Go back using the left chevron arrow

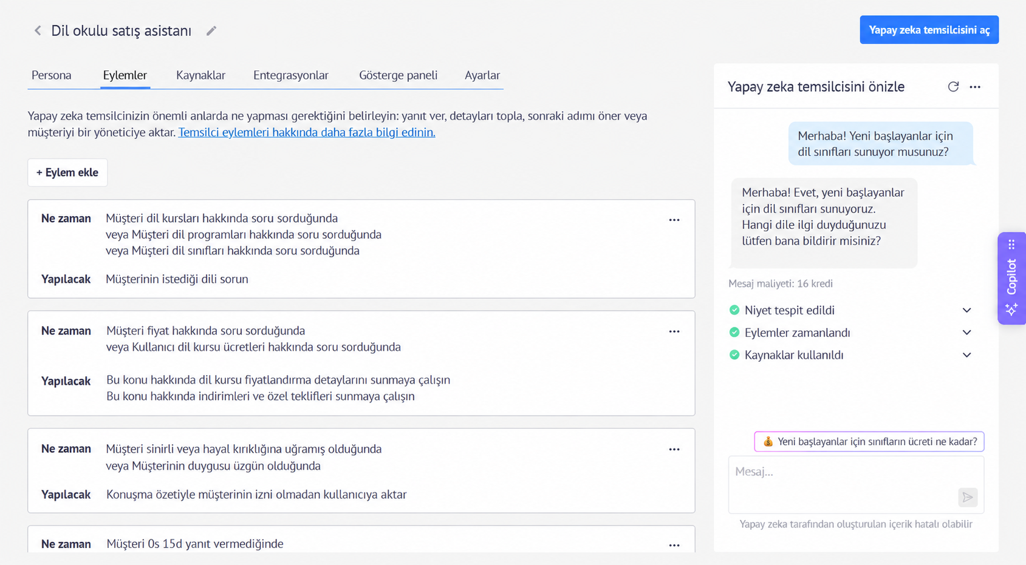pyautogui.click(x=38, y=30)
